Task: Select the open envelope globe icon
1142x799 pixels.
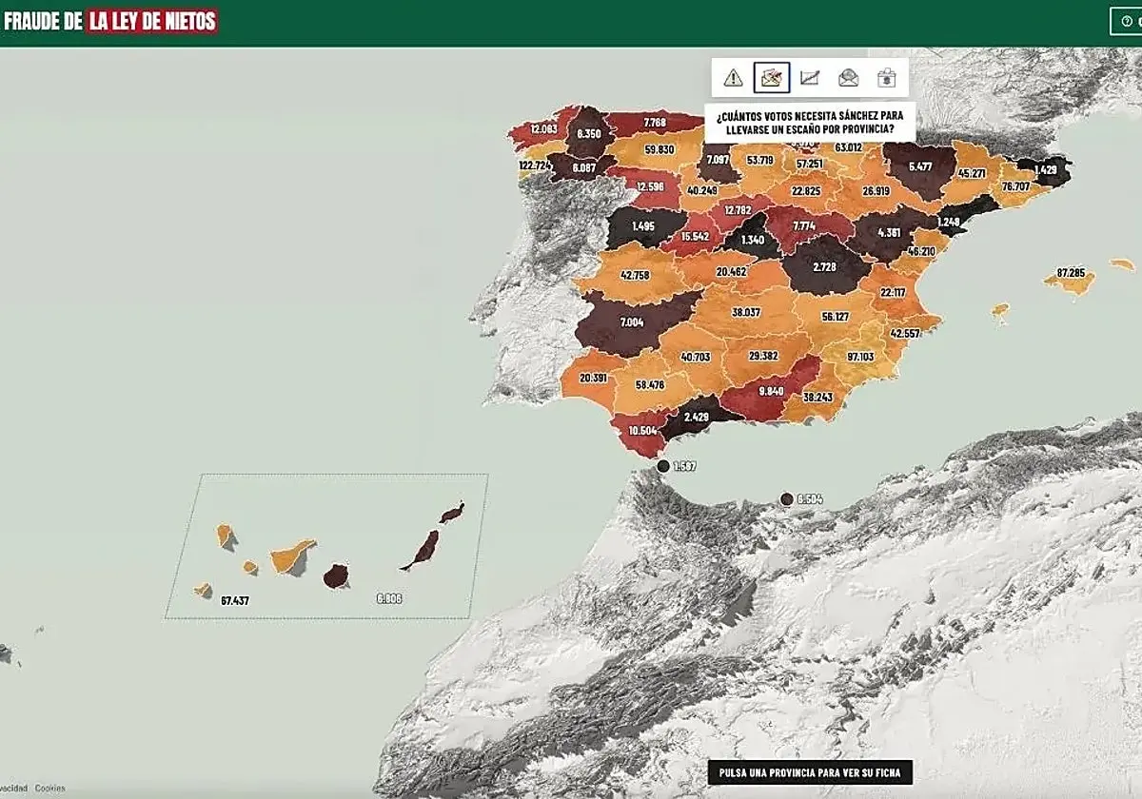Action: (848, 78)
